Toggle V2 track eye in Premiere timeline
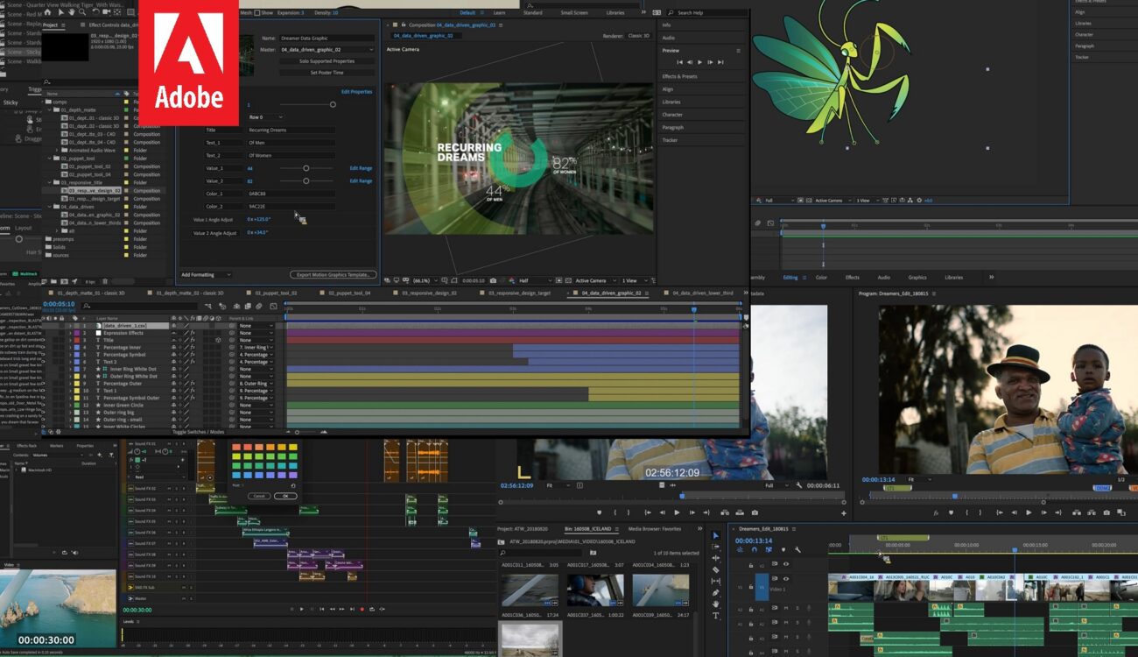This screenshot has width=1138, height=657. point(785,564)
